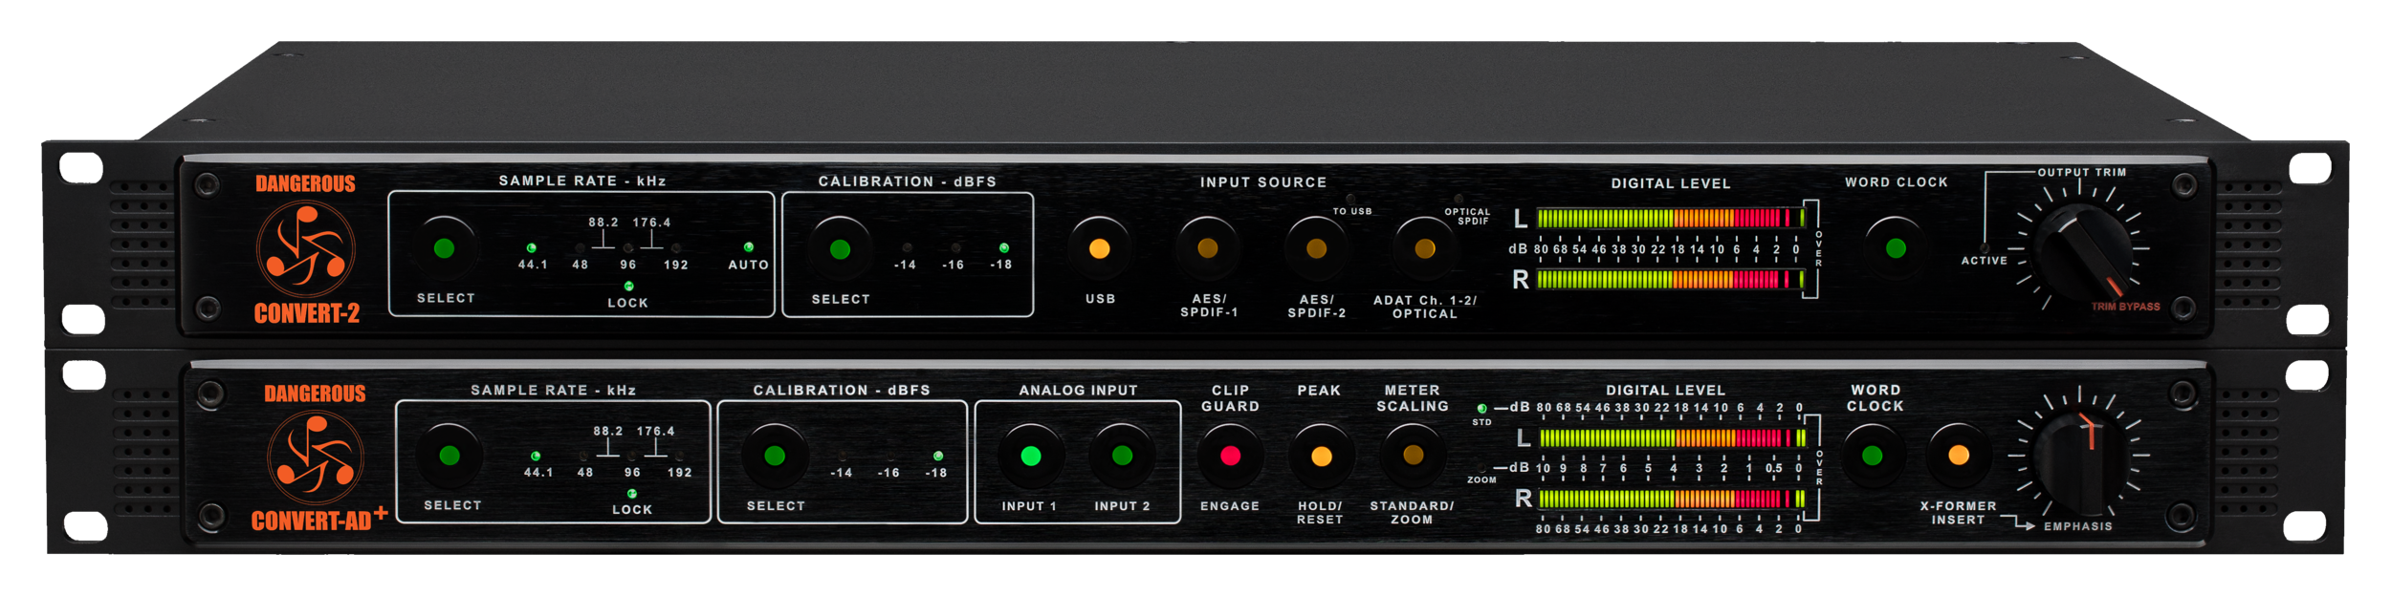Click the 192 LED on Convert-2

pyautogui.click(x=676, y=248)
